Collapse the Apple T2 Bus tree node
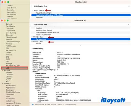The height and width of the screenshot is (106, 131). click(x=33, y=11)
